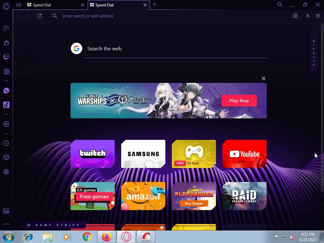Open the YouTube speed dial tile
Screen dimensions: 324x243
245,154
